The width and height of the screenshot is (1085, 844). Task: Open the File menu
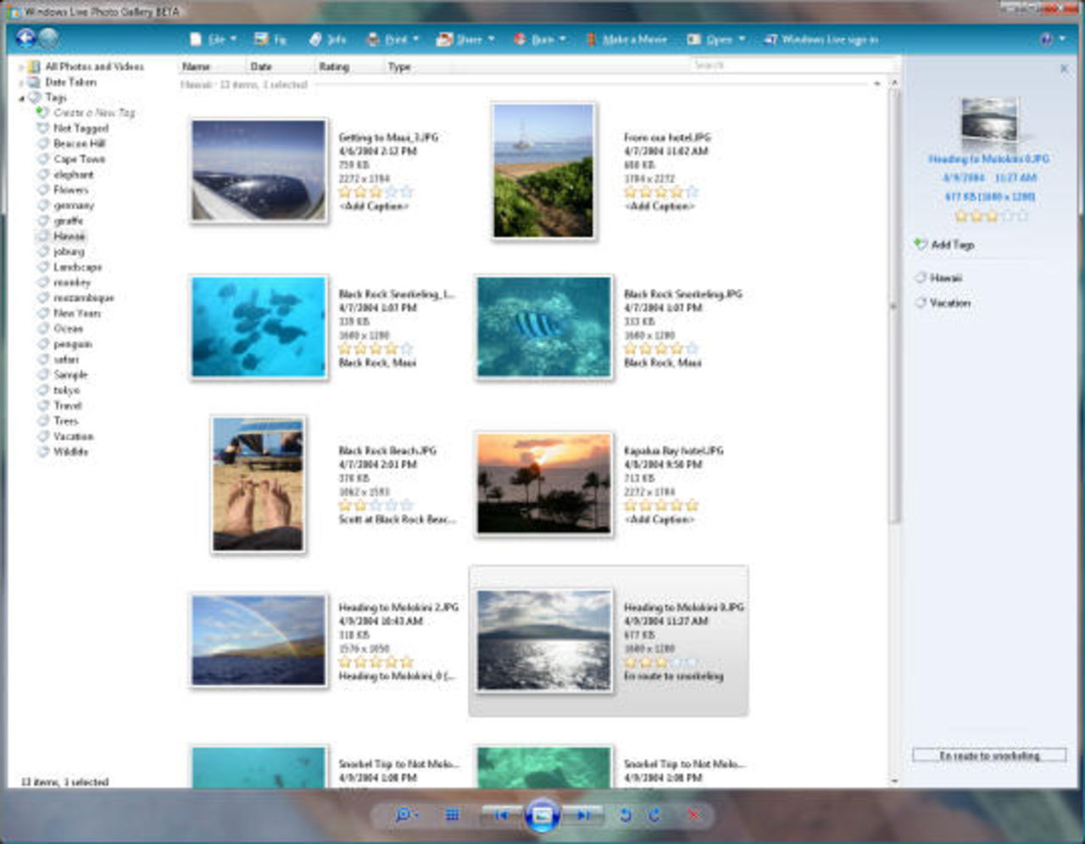click(213, 40)
